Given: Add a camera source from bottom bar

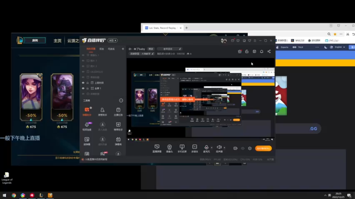Looking at the screenshot, I should [x=170, y=149].
